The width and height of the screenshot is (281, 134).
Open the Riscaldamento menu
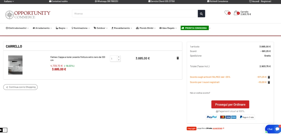click(122, 28)
